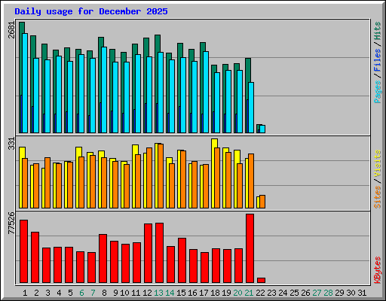Click day label 30 on the axis

[351, 293]
